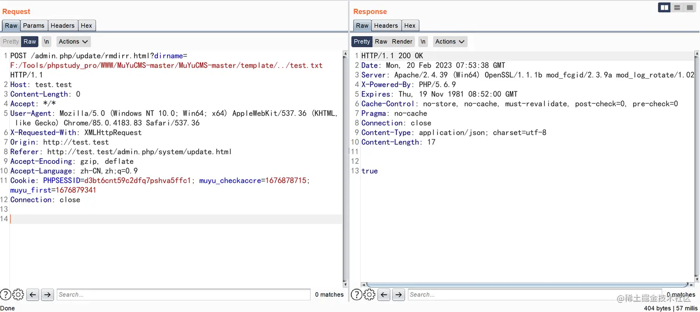Select Raw view in Response editor toolbar
This screenshot has height=312, width=700.
[x=381, y=41]
